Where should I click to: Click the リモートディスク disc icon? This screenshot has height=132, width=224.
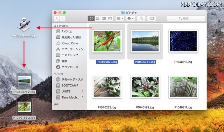(58, 79)
